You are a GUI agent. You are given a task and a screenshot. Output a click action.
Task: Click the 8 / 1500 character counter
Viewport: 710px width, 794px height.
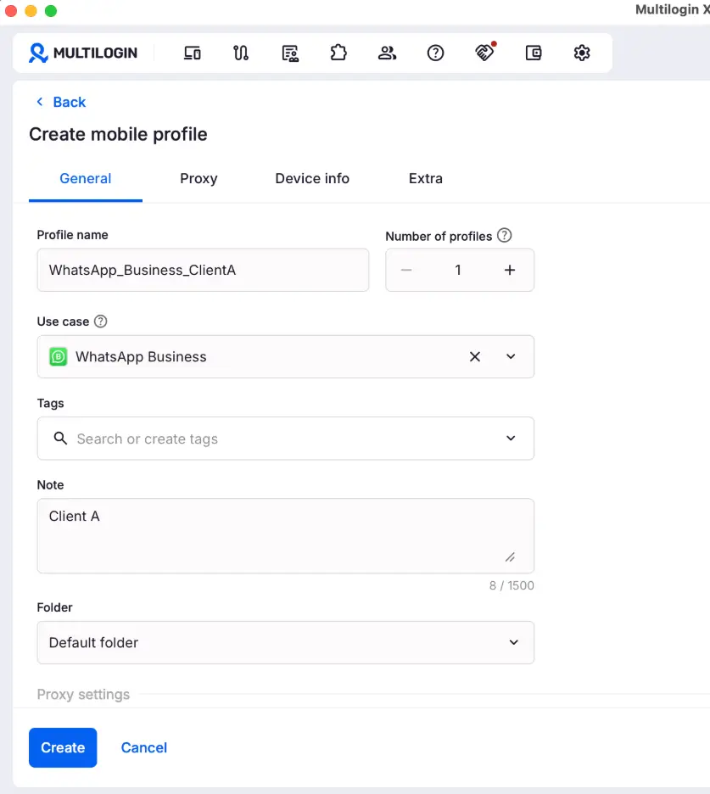click(512, 585)
